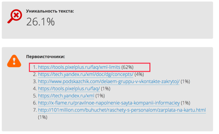Viewport: 219px width, 134px height.
Task: Click the (62%) match percentage
Action: pos(128,67)
